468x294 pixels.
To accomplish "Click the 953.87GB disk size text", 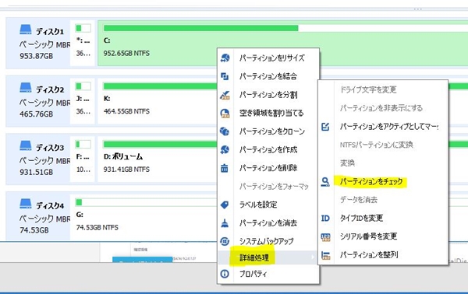I will [36, 56].
